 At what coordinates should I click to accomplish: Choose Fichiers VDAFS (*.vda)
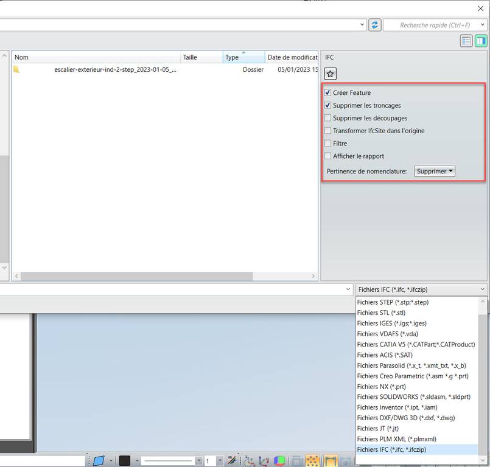(x=417, y=334)
